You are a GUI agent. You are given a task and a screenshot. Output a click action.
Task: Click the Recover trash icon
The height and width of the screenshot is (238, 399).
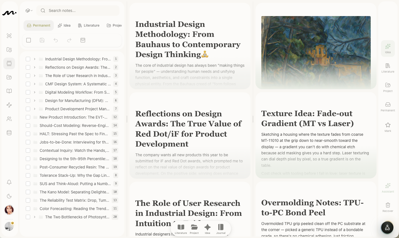388,207
